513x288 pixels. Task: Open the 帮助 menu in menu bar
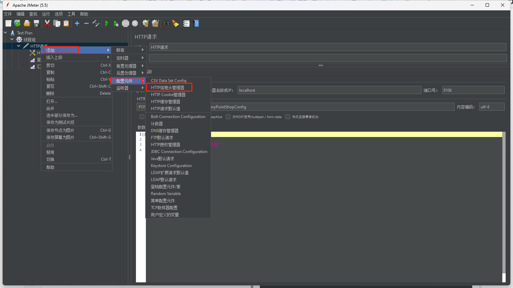(x=84, y=14)
